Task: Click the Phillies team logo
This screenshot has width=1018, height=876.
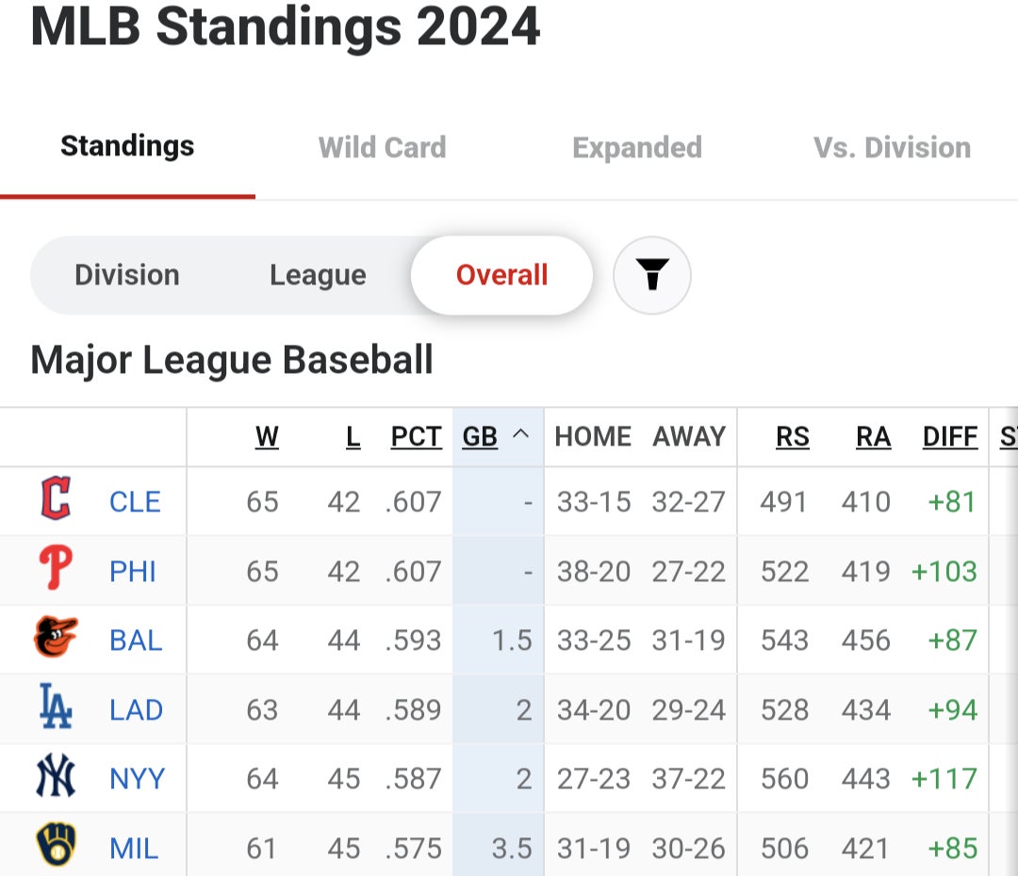Action: coord(56,570)
